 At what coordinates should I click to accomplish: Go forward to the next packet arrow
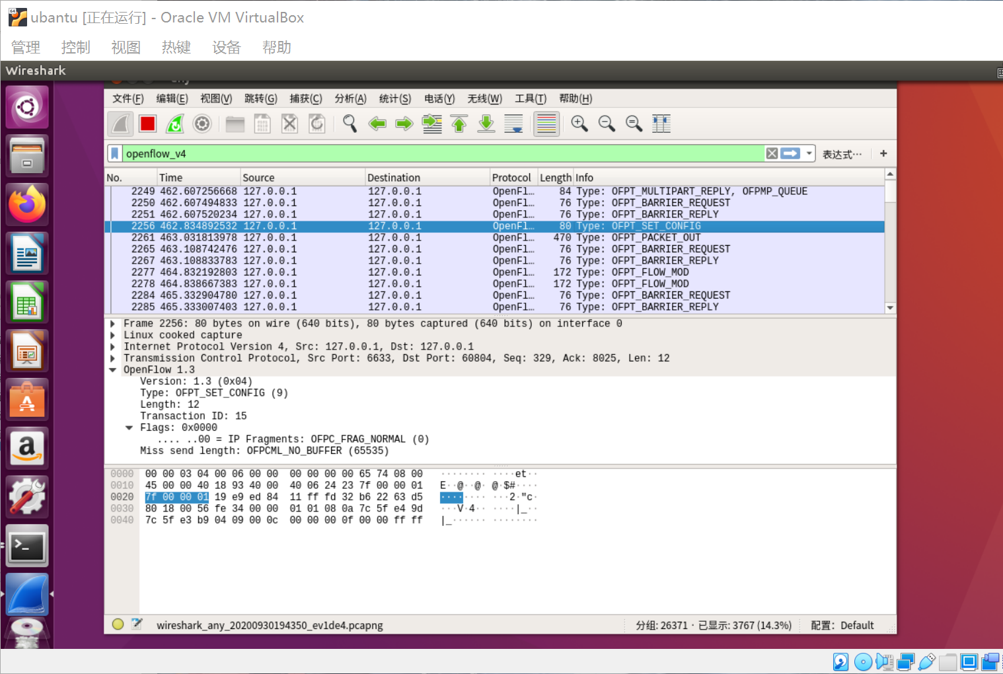tap(404, 124)
